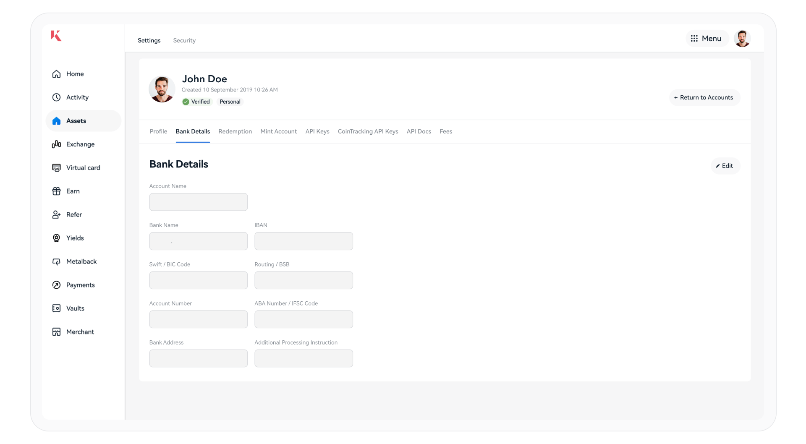Click Return to Accounts button
Screen dimensions: 806x444
(704, 97)
